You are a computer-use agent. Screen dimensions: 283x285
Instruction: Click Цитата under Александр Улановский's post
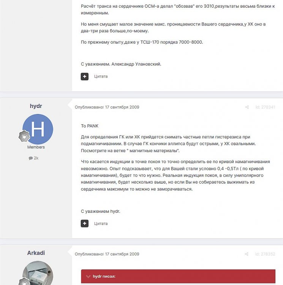pos(101,76)
